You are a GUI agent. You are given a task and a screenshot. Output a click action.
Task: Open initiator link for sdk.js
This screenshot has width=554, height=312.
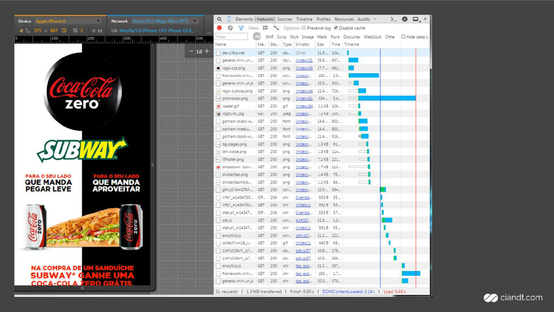[x=303, y=220]
